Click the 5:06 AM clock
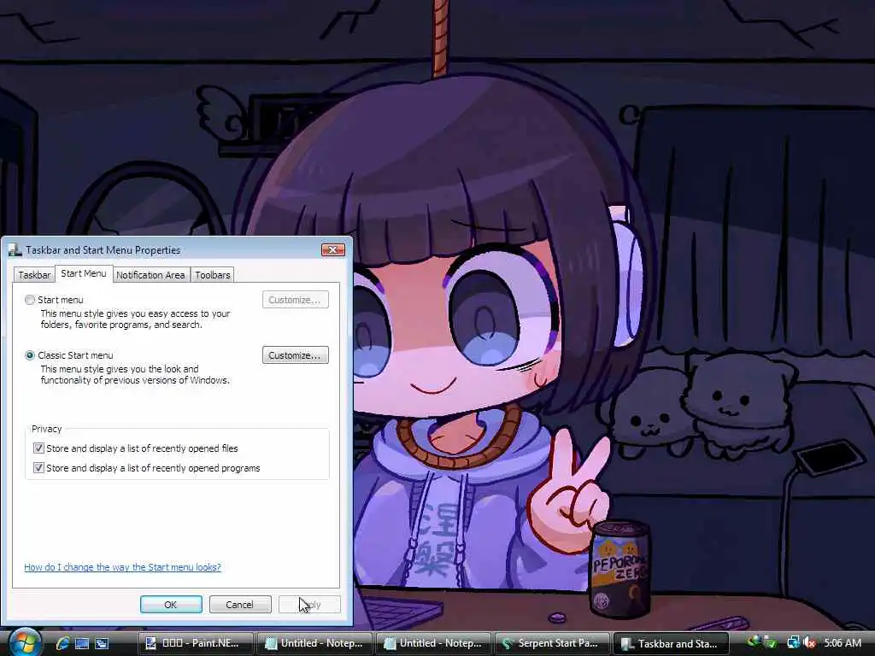 (x=843, y=642)
